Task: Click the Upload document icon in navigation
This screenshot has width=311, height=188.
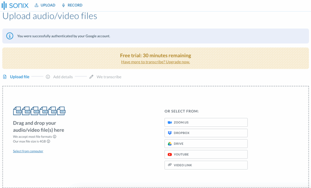Action: [x=36, y=5]
